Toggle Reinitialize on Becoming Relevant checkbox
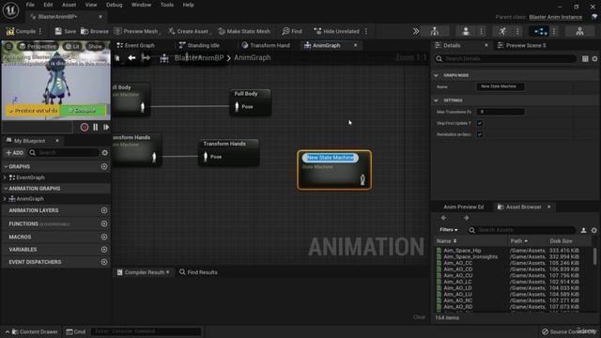The width and height of the screenshot is (601, 338). 480,134
